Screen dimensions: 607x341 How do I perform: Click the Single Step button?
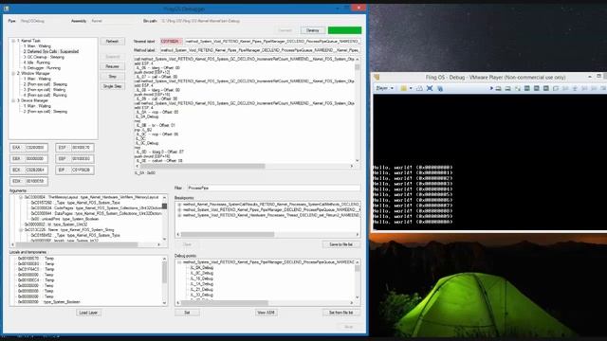pyautogui.click(x=112, y=86)
